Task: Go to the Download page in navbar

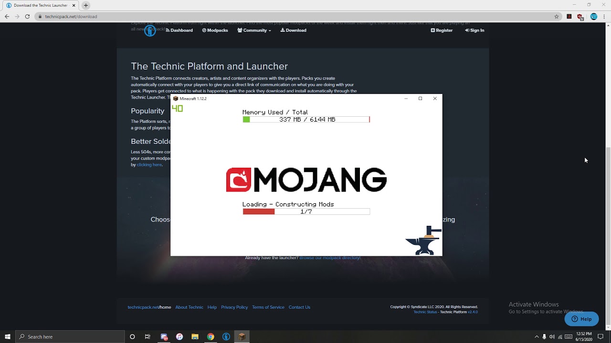Action: pos(293,30)
